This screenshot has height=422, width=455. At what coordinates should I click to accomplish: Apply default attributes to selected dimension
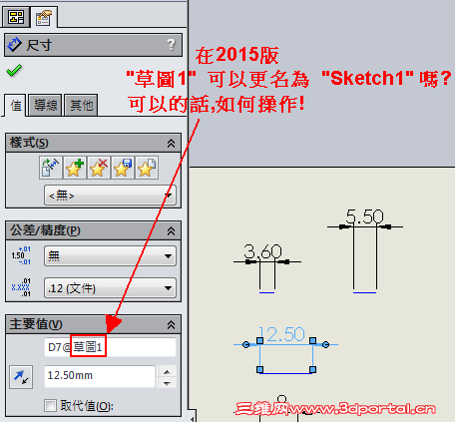coord(50,168)
